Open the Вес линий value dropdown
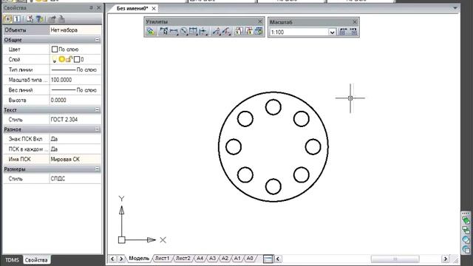 [x=75, y=90]
